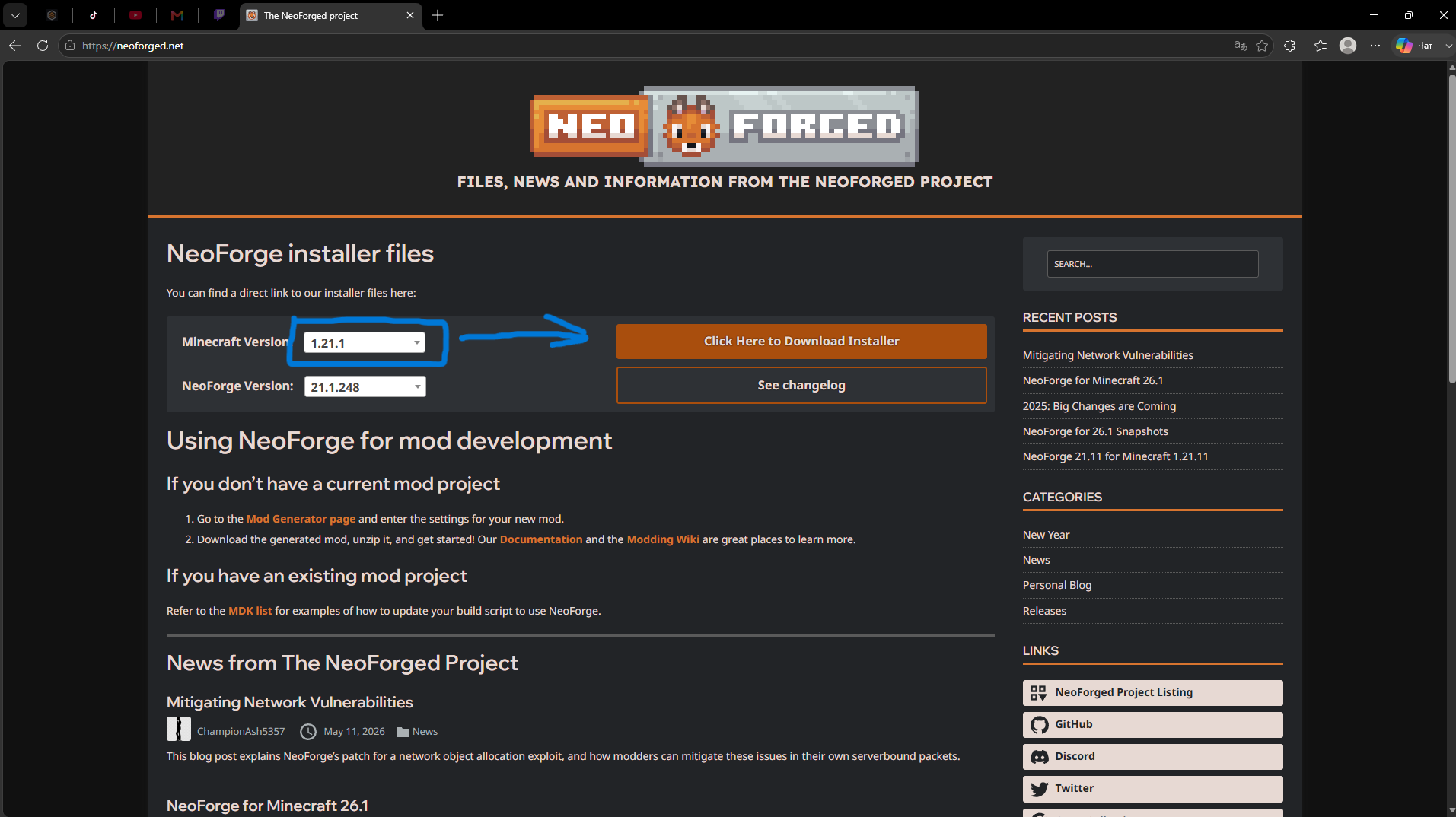The height and width of the screenshot is (817, 1456).
Task: Open the Twitter link button
Action: (x=1152, y=788)
